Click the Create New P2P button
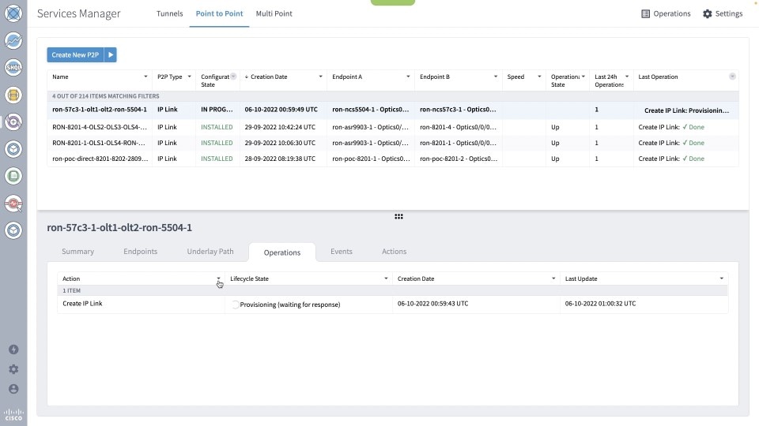Viewport: 759px width, 426px height. [x=75, y=54]
